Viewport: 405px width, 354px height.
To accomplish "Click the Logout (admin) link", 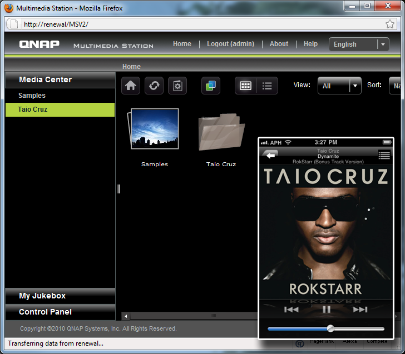I will [x=230, y=44].
